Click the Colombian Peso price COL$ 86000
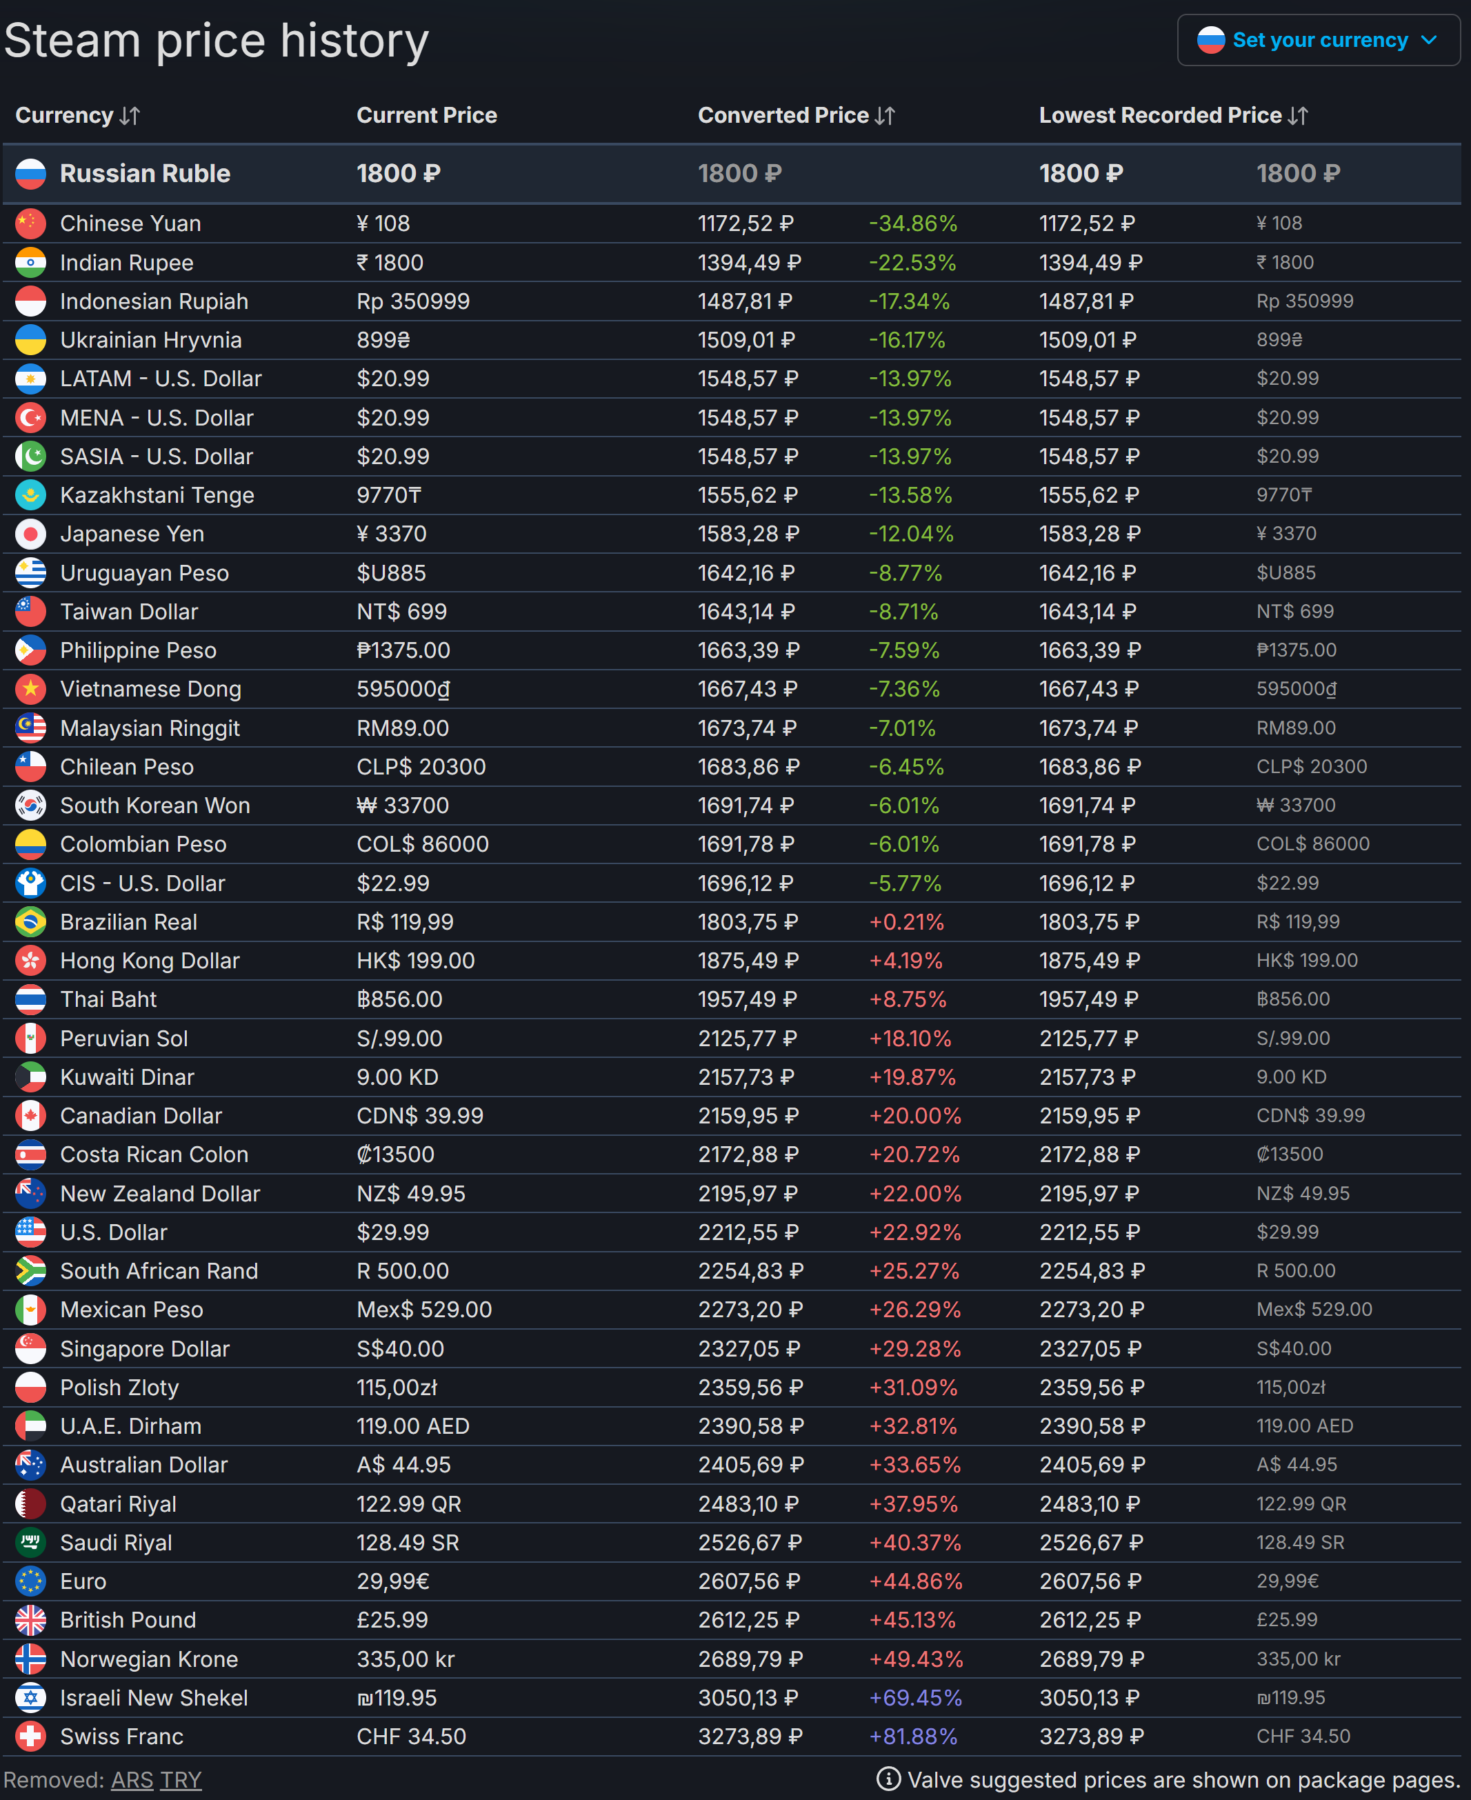Viewport: 1471px width, 1800px height. [x=423, y=844]
